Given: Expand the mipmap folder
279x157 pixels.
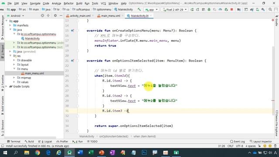Looking at the screenshot, I should point(14,78).
